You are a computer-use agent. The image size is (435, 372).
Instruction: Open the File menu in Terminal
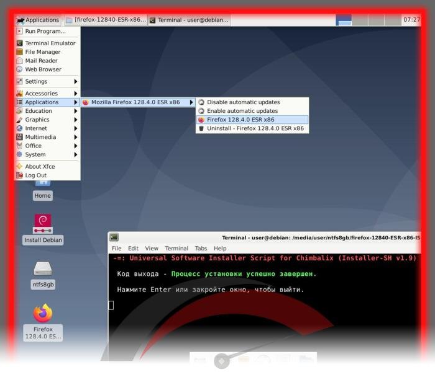[117, 248]
